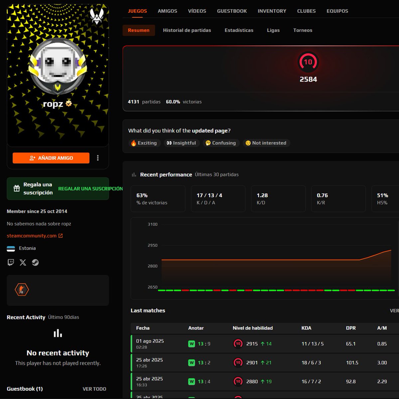Select the Resumen sub-tab

(139, 30)
